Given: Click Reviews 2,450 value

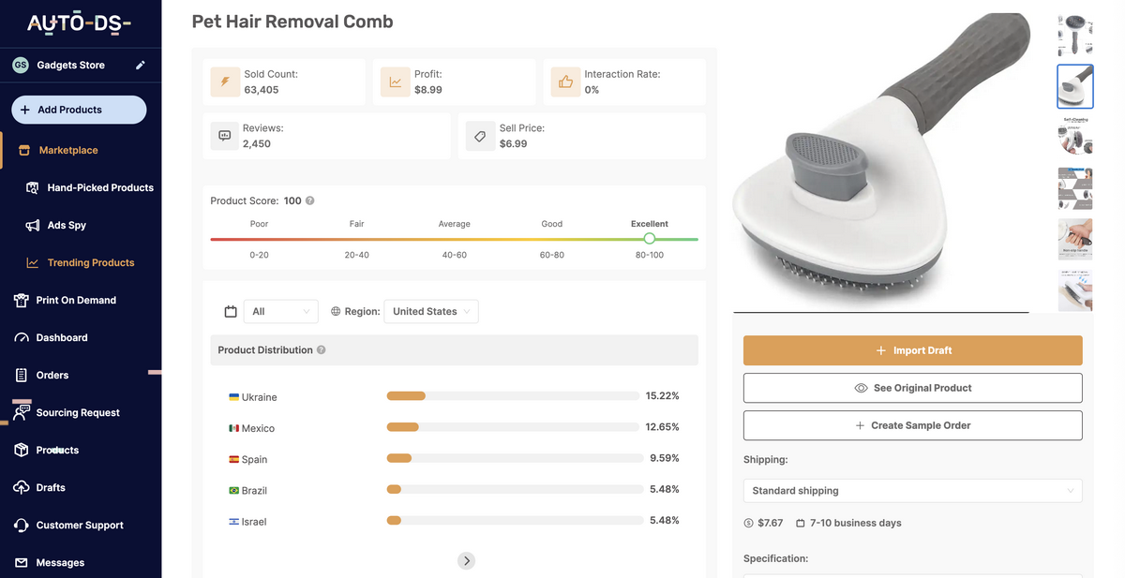Looking at the screenshot, I should point(257,143).
